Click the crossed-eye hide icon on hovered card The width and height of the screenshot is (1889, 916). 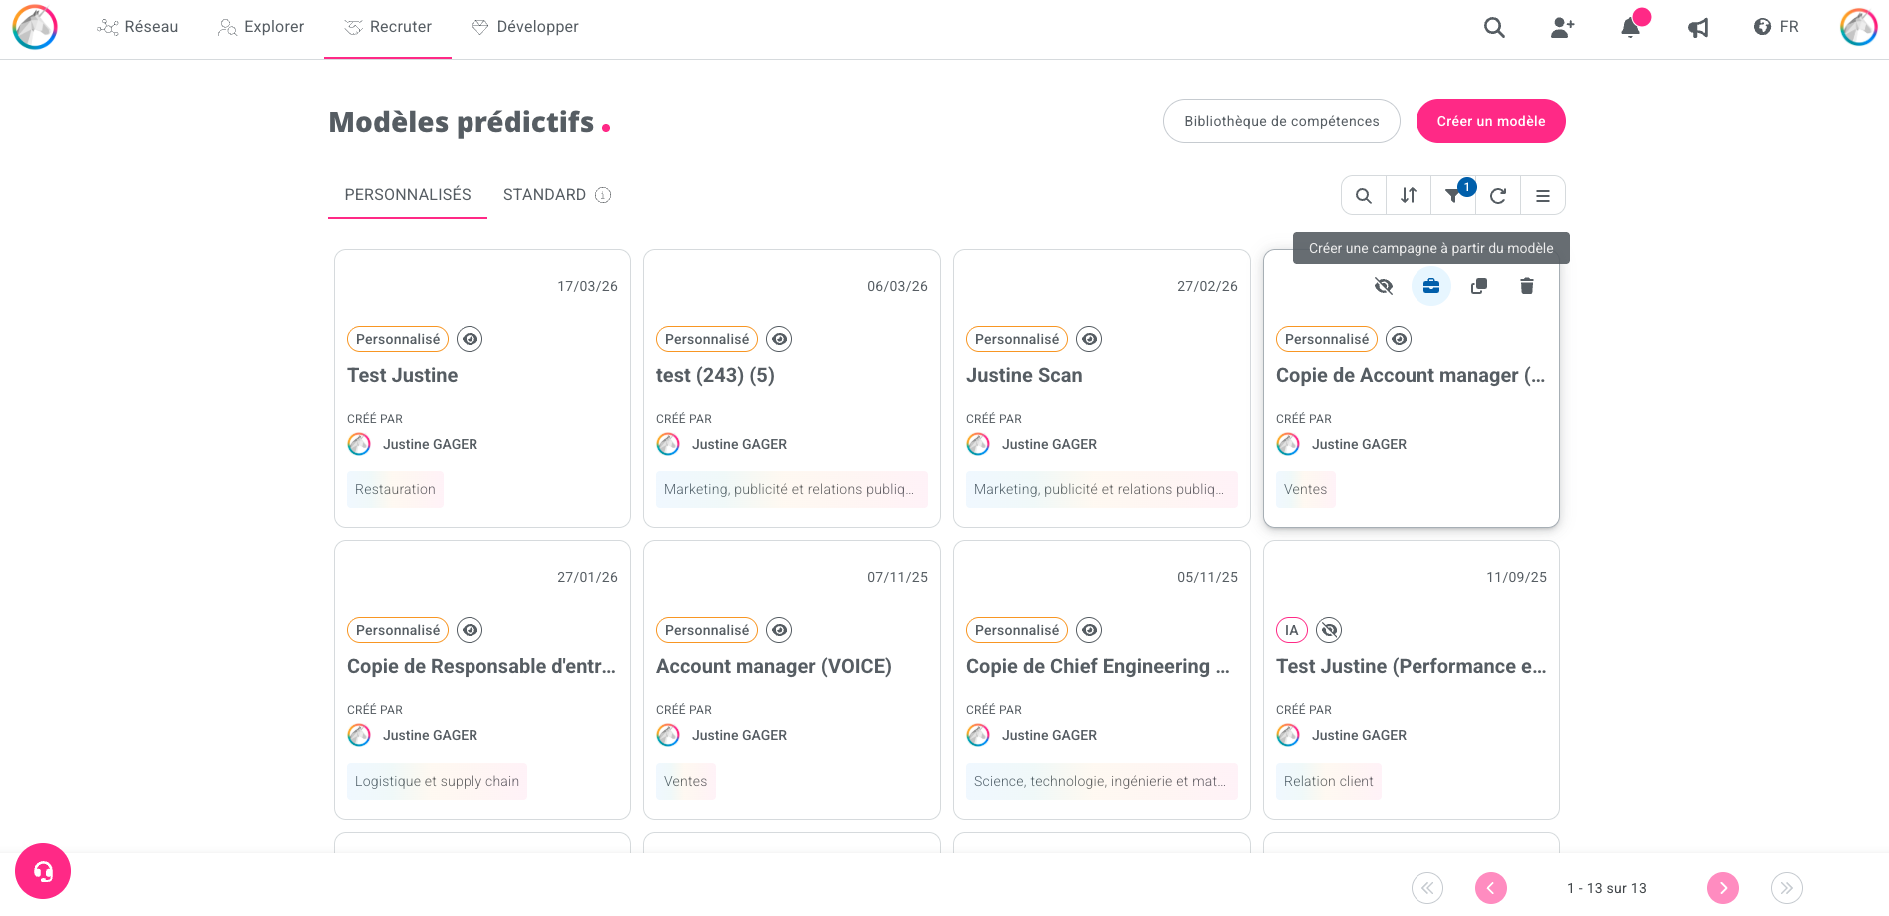1383,287
